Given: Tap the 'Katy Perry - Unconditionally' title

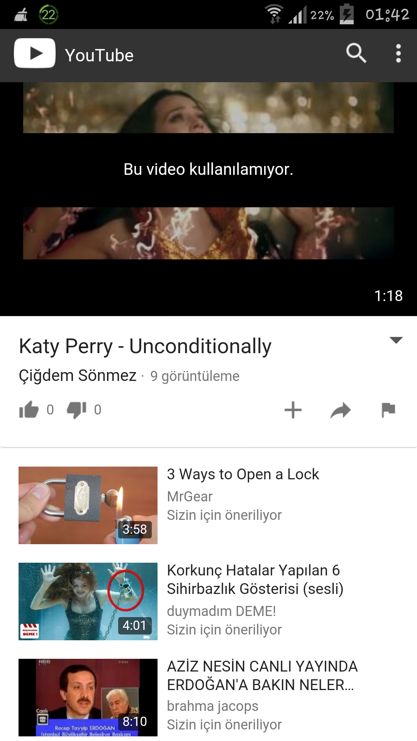Looking at the screenshot, I should tap(145, 346).
